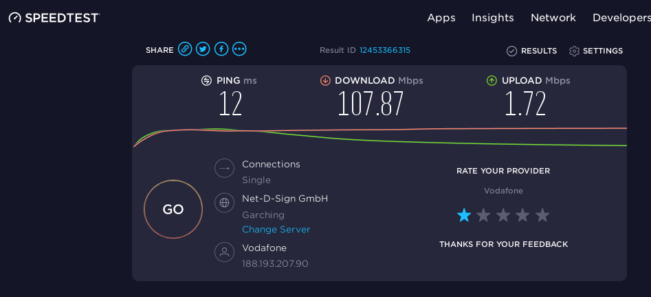Share result on Twitter
This screenshot has height=297, width=651.
coord(203,49)
